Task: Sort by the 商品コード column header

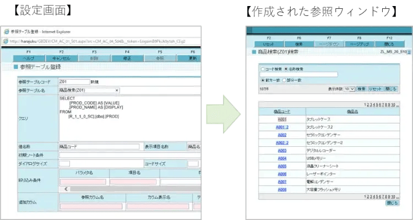Action: (x=281, y=111)
